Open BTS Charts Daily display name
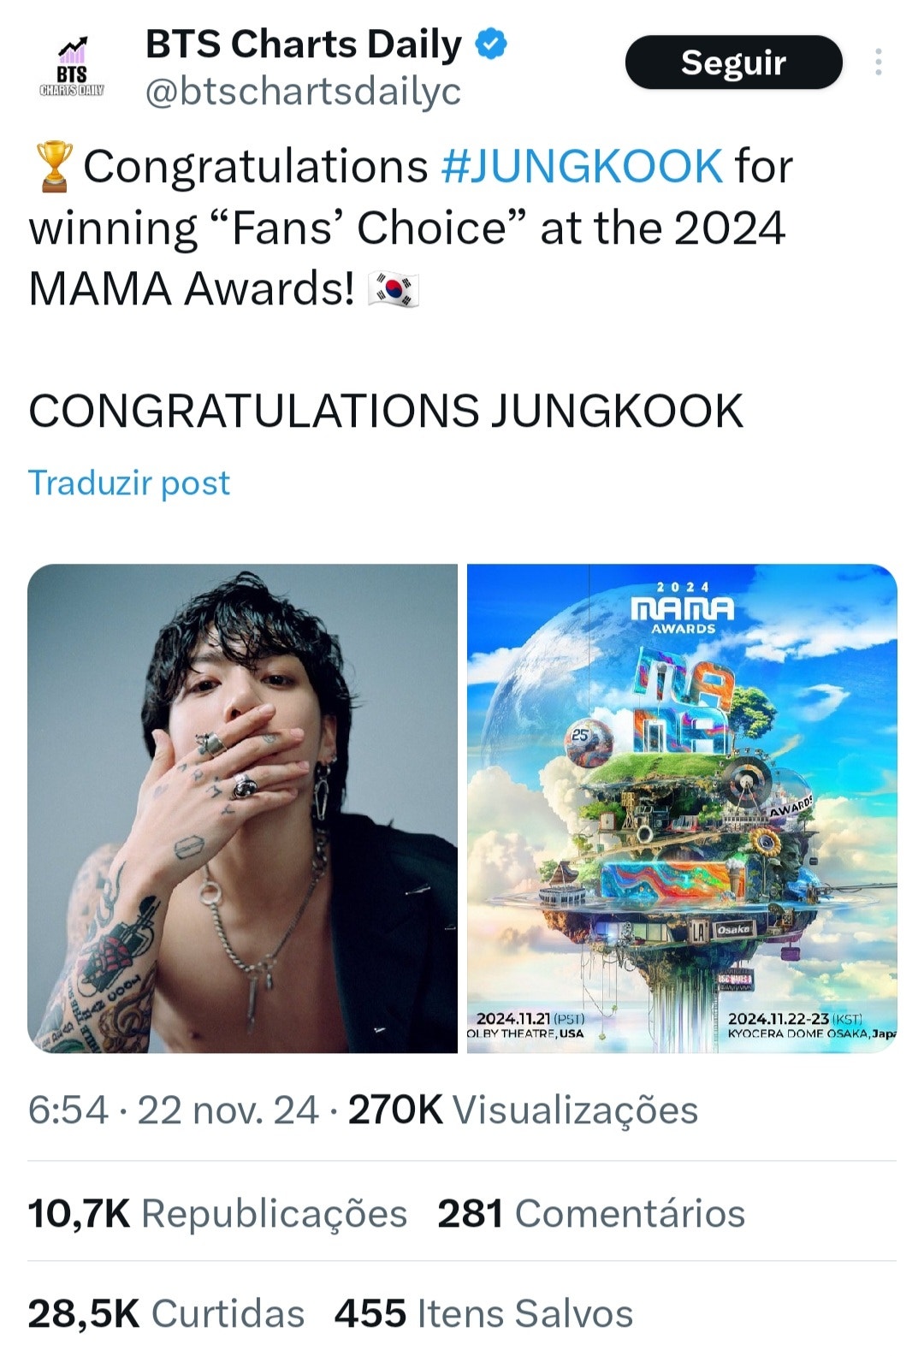924x1356 pixels. (304, 43)
